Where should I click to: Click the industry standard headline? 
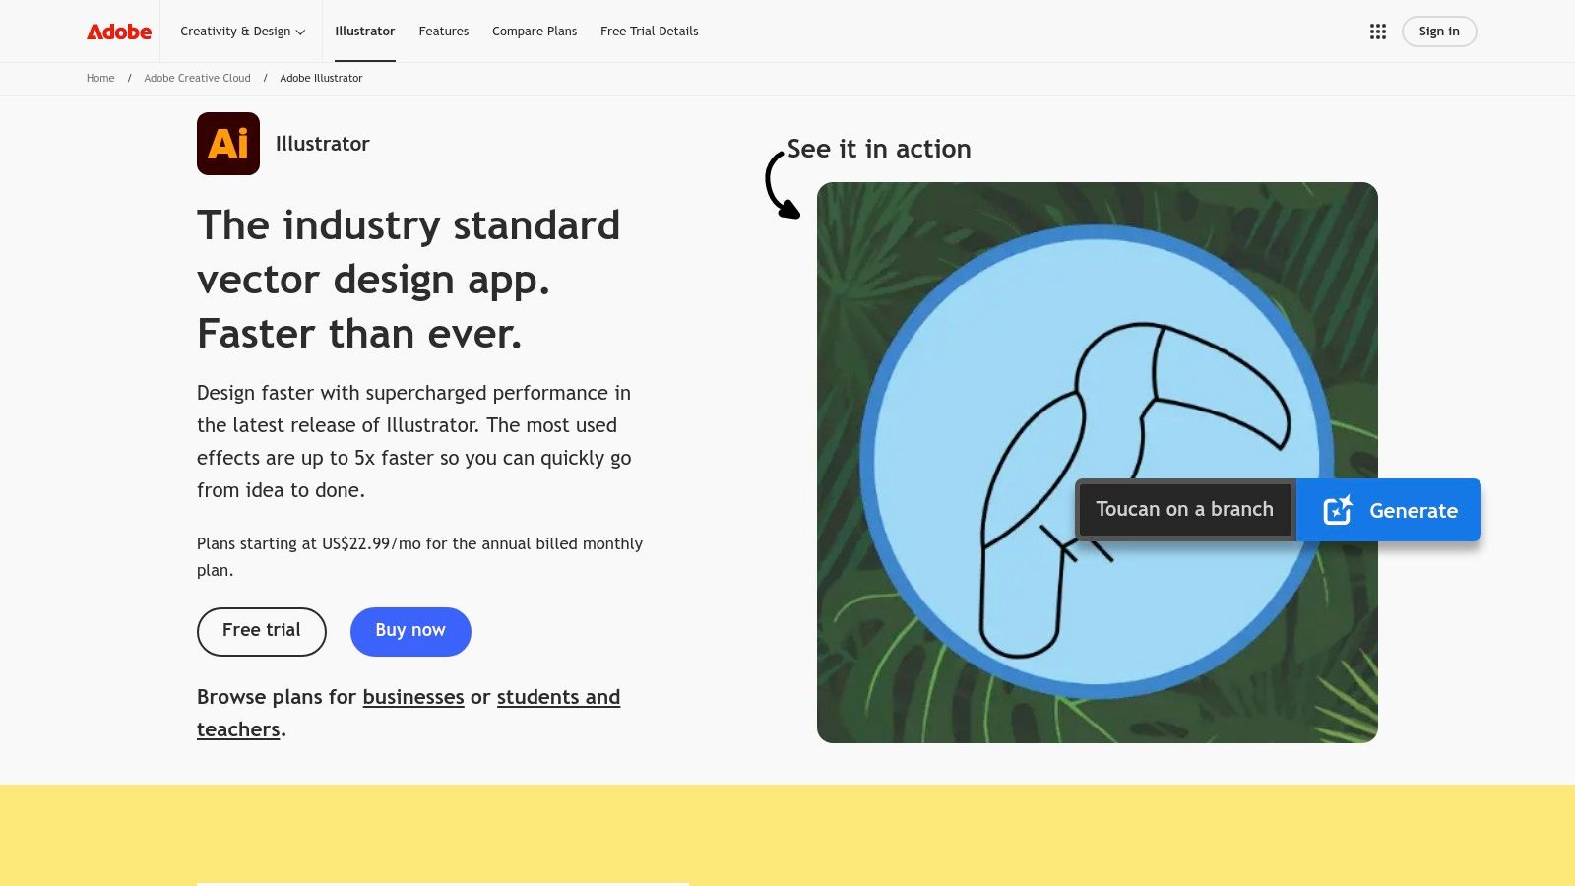409,280
